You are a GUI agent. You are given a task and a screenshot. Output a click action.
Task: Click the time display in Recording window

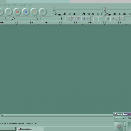pos(129,118)
